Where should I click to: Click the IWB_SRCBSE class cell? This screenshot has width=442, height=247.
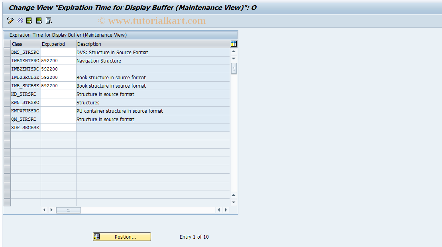[26, 86]
